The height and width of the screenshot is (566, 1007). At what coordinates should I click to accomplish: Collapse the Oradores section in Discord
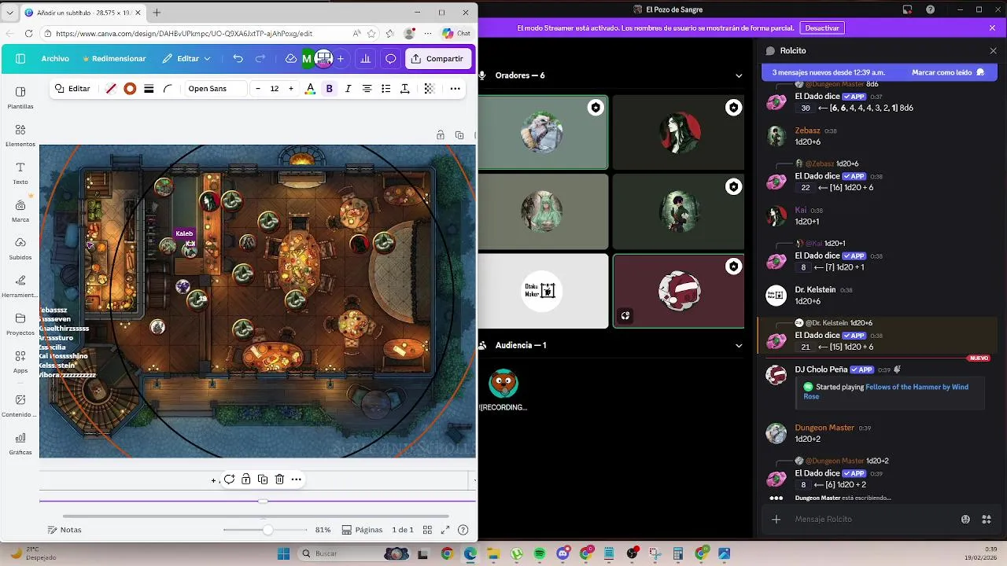pyautogui.click(x=739, y=75)
